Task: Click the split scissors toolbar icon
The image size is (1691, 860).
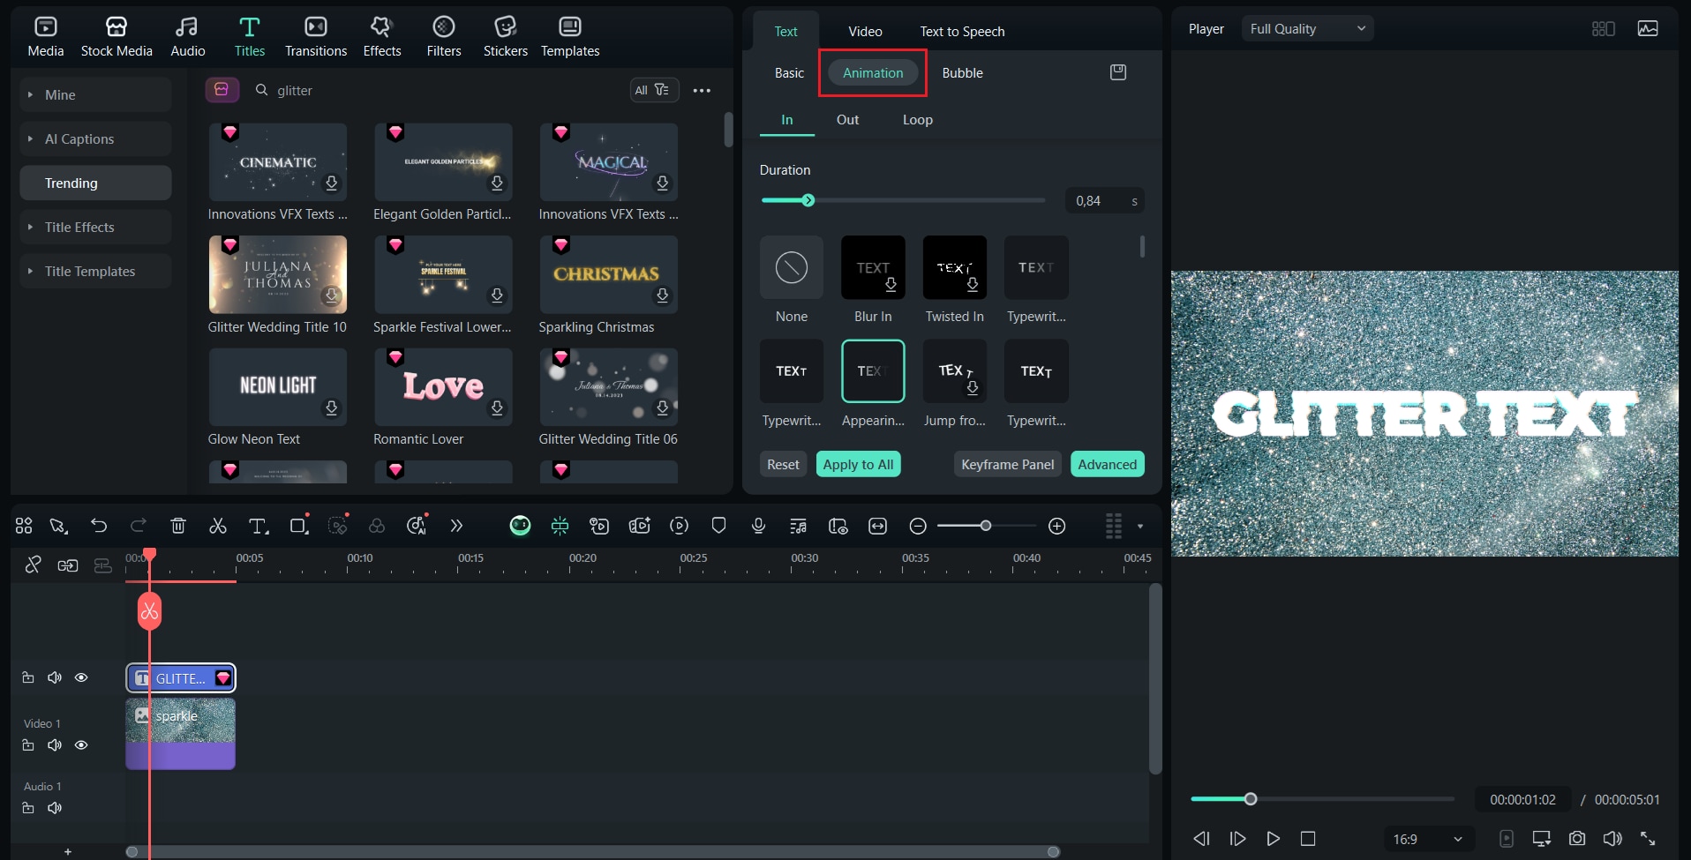Action: (218, 526)
